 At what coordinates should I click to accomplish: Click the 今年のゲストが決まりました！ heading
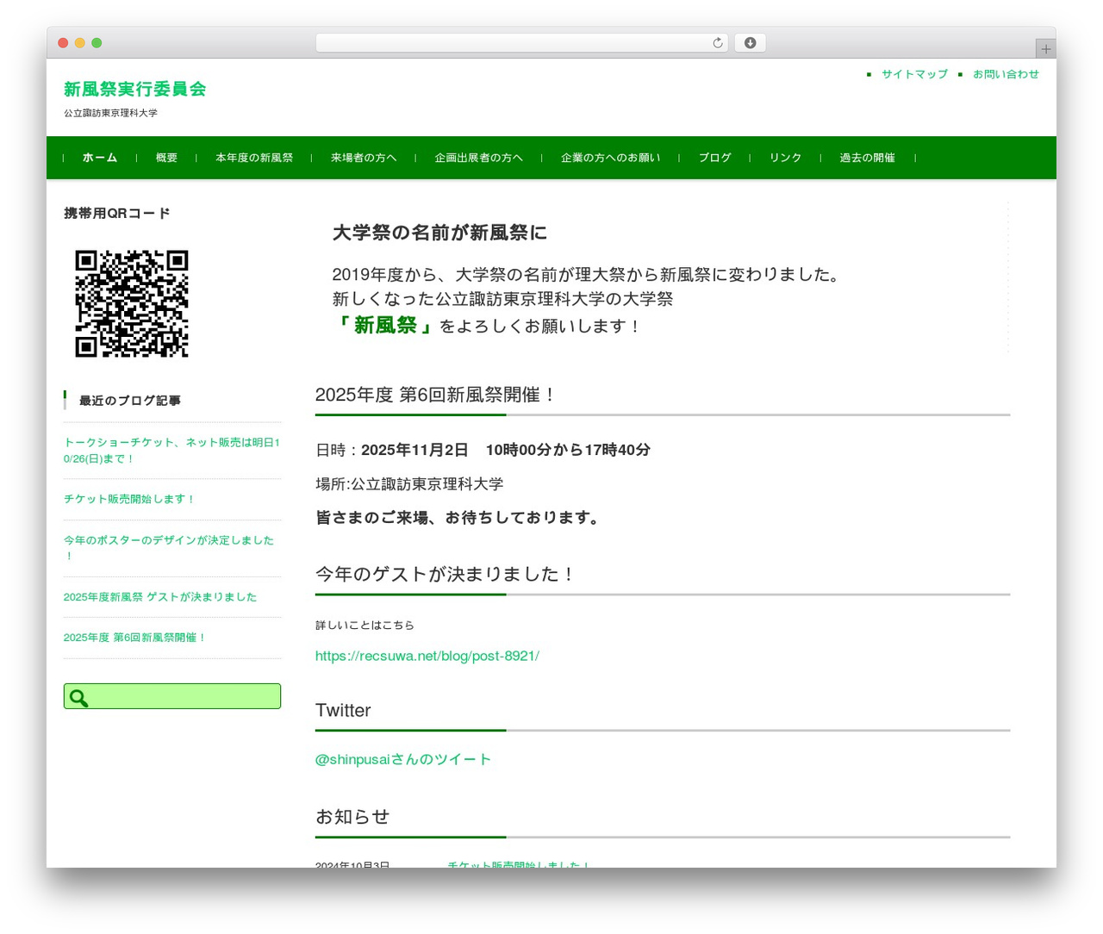click(446, 574)
